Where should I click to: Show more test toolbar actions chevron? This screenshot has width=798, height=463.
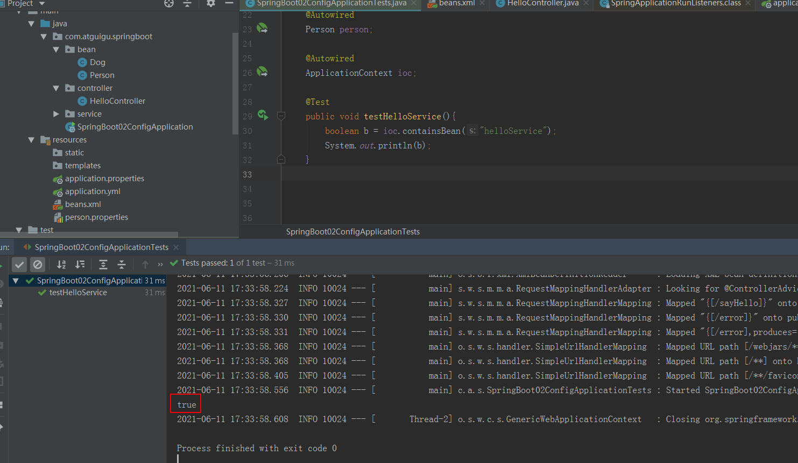point(160,264)
